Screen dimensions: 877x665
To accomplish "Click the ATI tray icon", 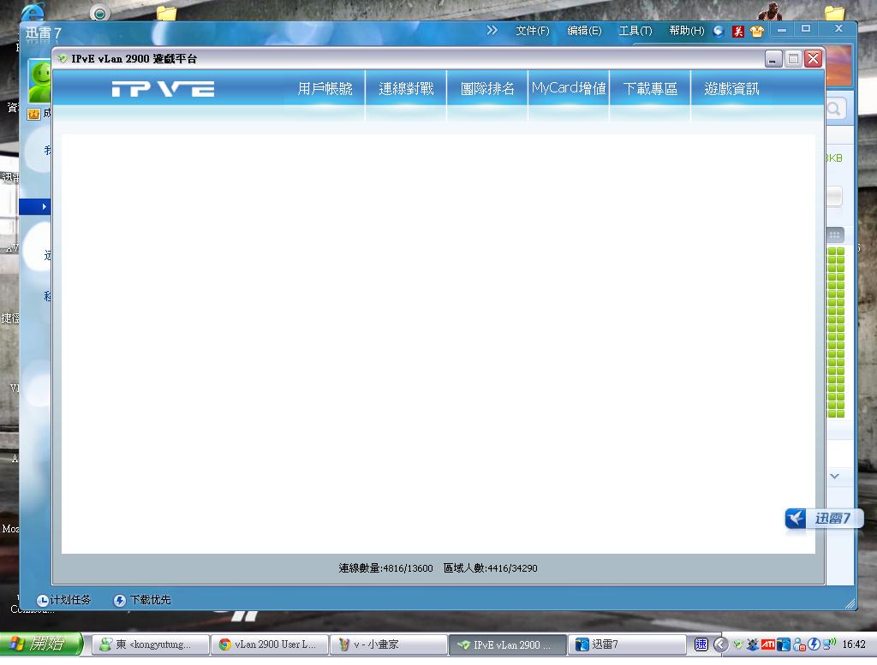I will (x=768, y=644).
